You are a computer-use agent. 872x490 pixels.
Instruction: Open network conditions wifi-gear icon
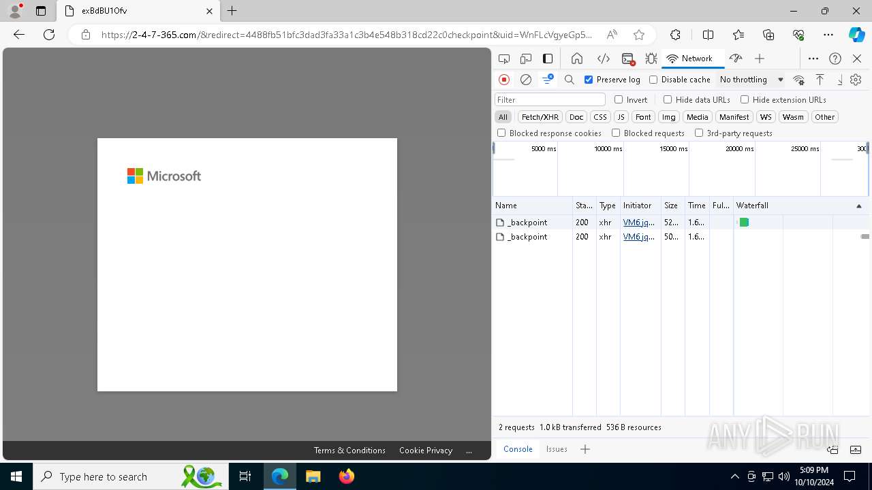point(799,80)
